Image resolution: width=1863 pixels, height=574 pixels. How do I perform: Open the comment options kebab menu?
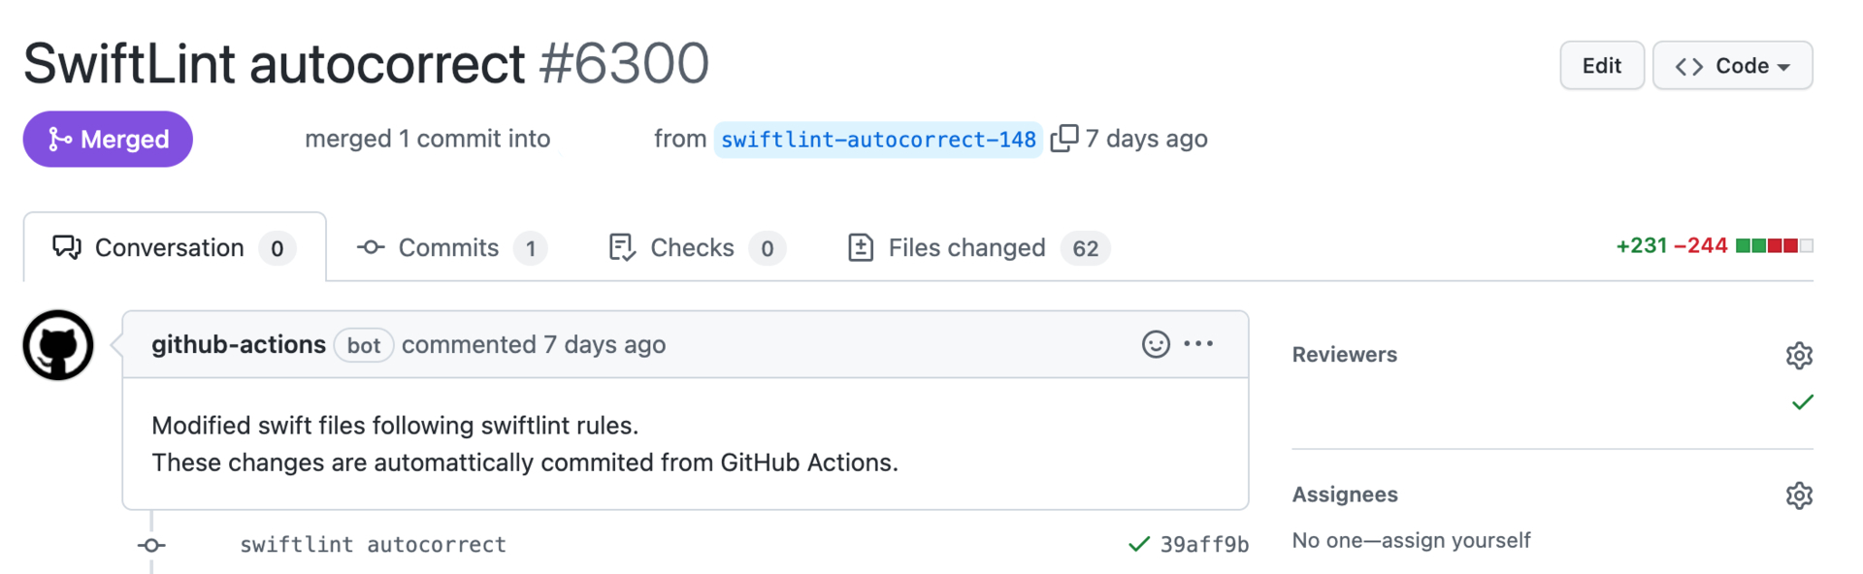(1200, 343)
